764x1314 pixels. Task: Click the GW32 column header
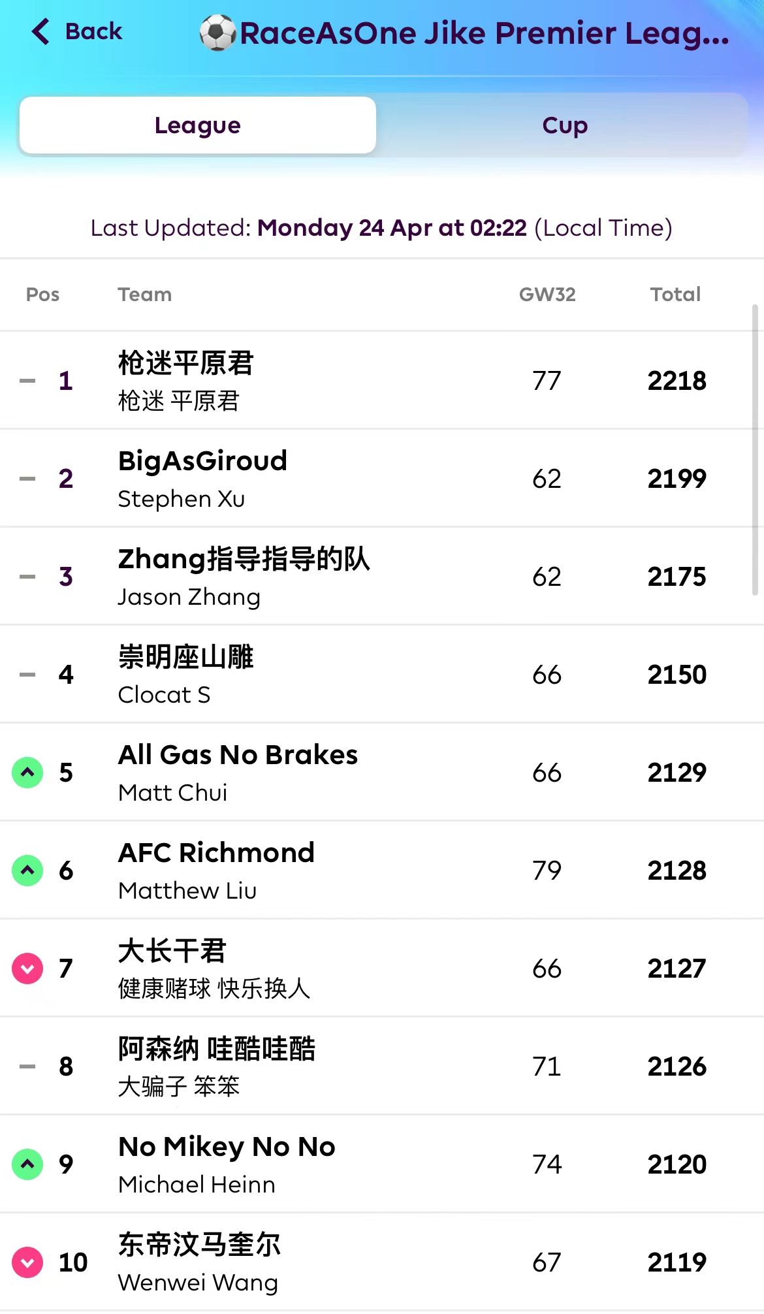point(547,295)
